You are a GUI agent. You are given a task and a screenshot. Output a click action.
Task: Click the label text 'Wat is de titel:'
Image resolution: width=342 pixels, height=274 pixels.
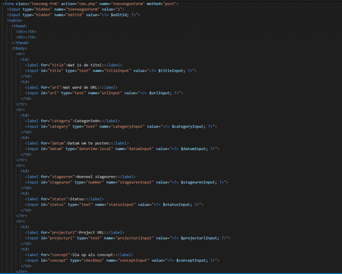pyautogui.click(x=86, y=65)
